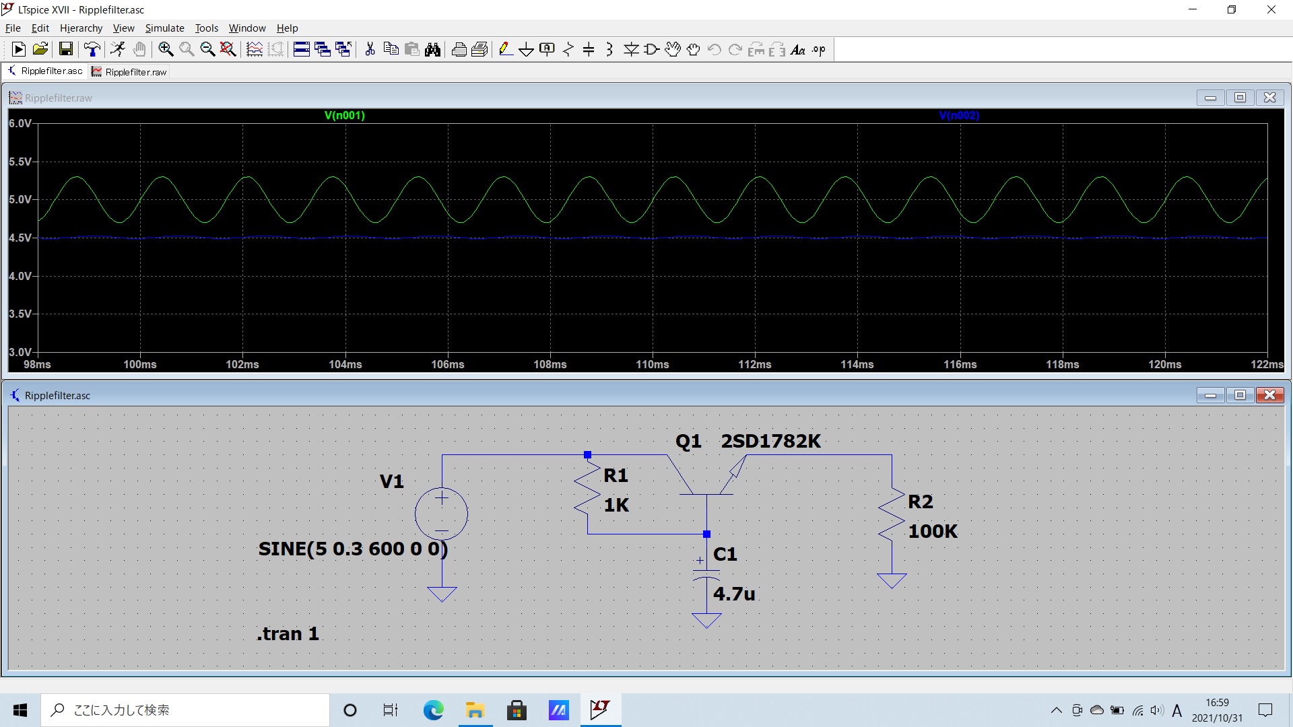Select the capacitor placement tool
This screenshot has width=1293, height=727.
(589, 49)
